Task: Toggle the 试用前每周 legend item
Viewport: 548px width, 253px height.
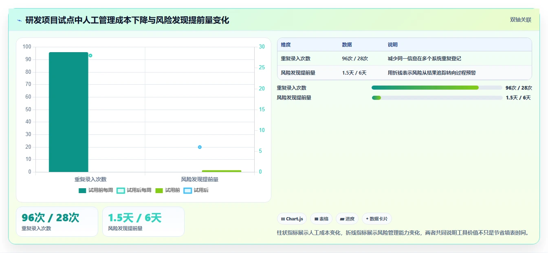Action: pyautogui.click(x=96, y=190)
